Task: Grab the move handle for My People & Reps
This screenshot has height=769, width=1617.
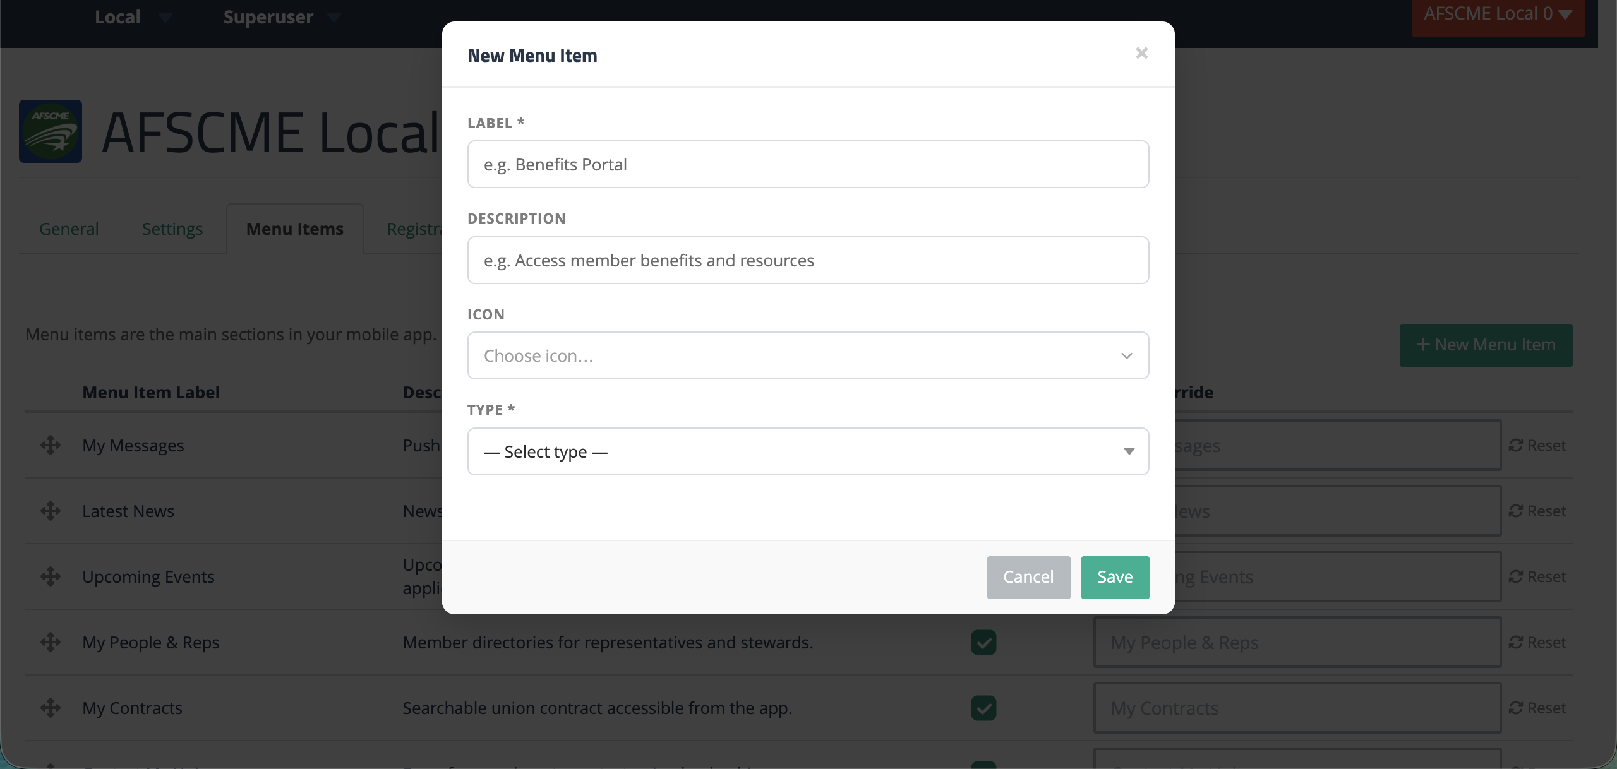Action: tap(51, 642)
